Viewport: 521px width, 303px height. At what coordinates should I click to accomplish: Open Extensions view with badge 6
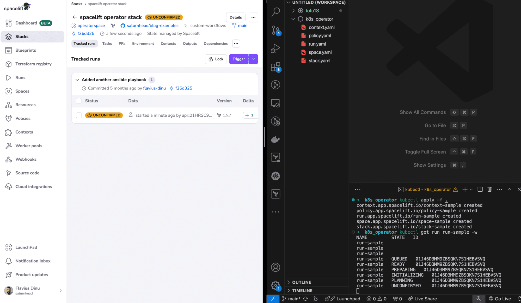pos(275,67)
